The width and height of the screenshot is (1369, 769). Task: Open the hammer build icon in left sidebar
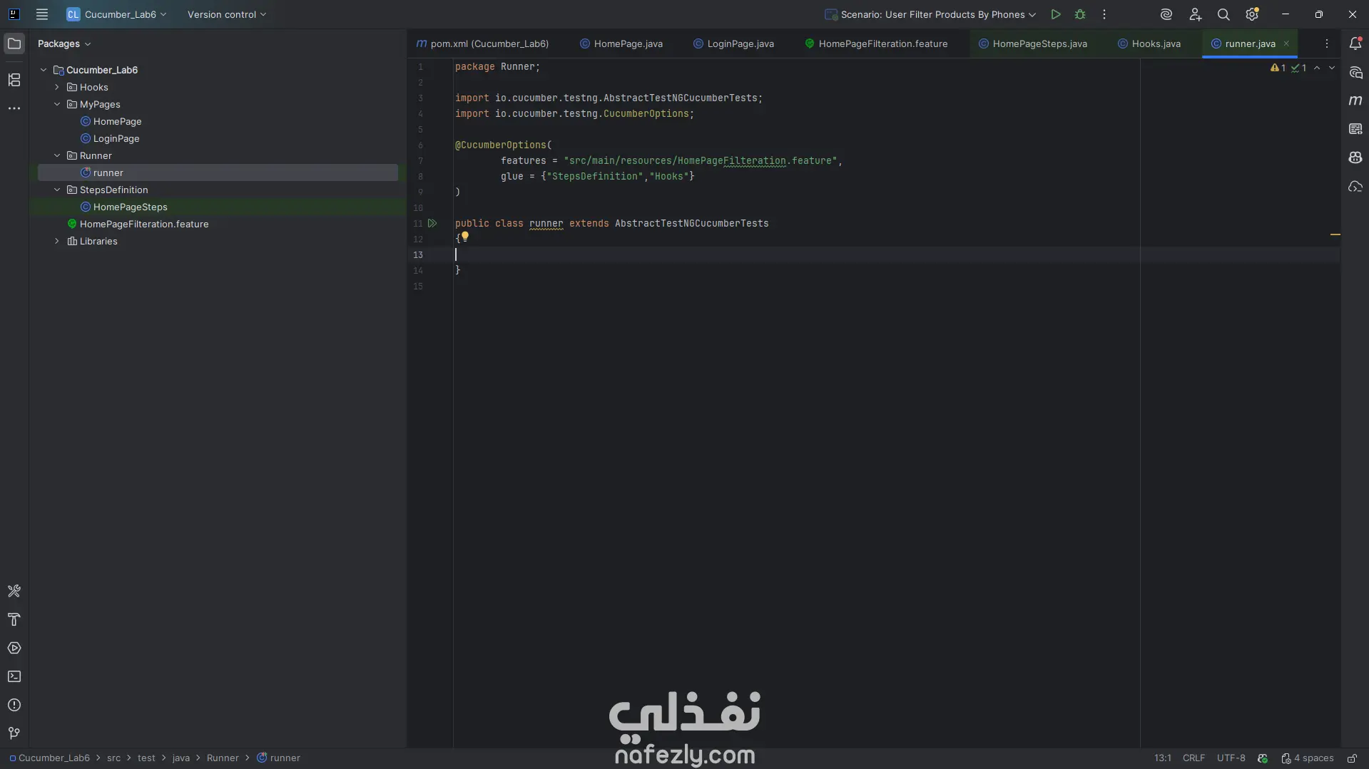(14, 619)
